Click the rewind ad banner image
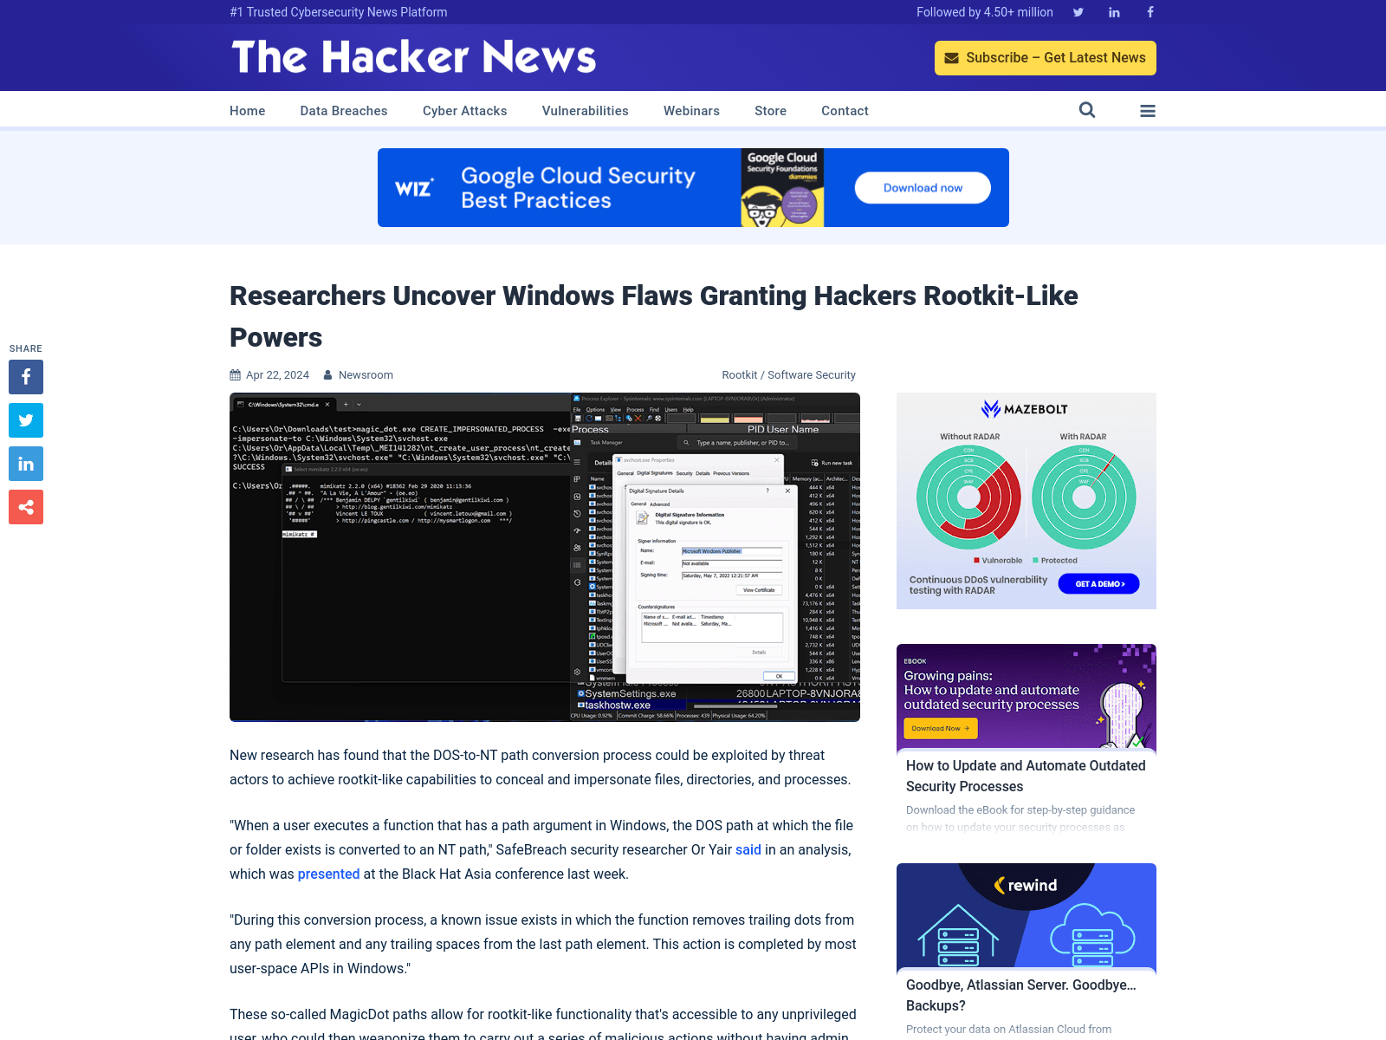This screenshot has width=1386, height=1040. (1027, 915)
